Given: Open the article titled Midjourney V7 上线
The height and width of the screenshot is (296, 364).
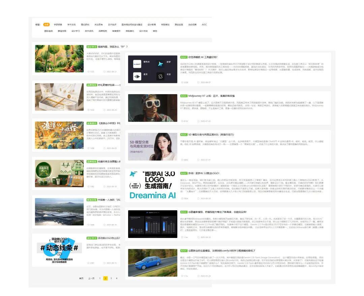Looking at the screenshot, I should click(211, 96).
